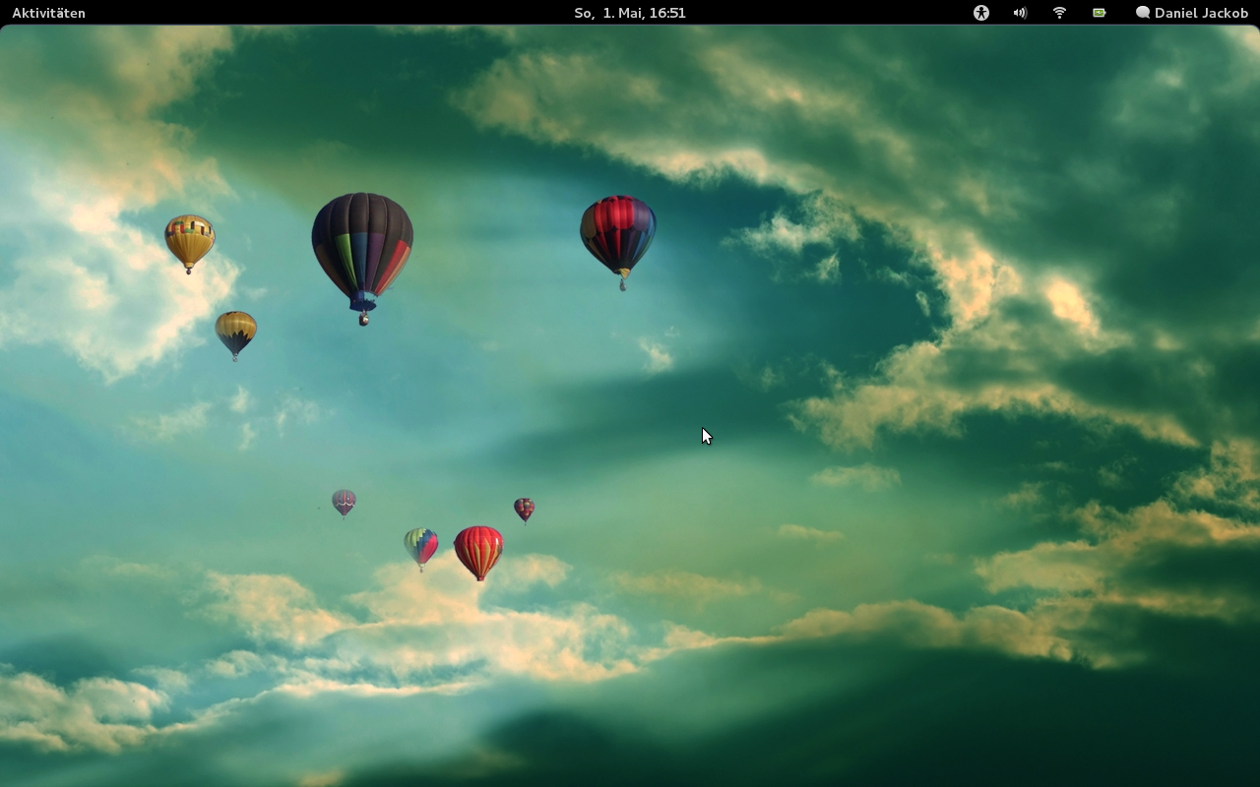This screenshot has width=1260, height=787.
Task: Click the chat bubble status icon
Action: click(x=1142, y=13)
